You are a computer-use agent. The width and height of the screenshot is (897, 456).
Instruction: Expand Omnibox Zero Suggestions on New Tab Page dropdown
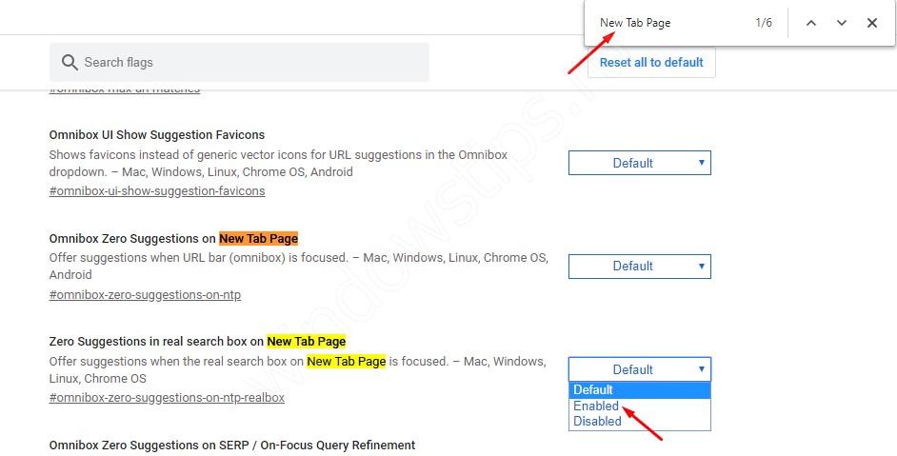pyautogui.click(x=639, y=267)
